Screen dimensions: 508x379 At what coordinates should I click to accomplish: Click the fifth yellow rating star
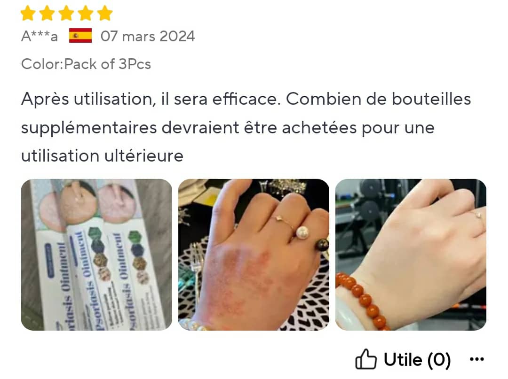point(104,13)
